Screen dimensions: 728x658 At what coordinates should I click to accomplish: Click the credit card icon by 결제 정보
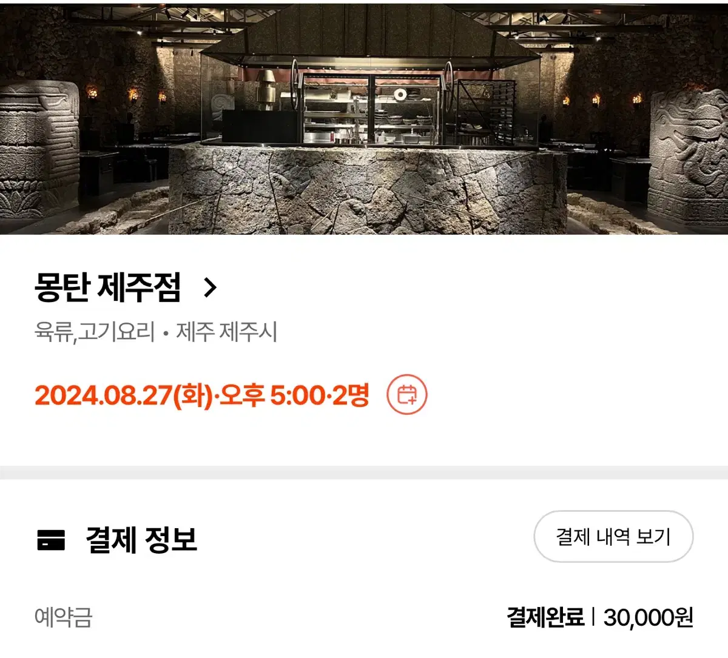(x=51, y=539)
